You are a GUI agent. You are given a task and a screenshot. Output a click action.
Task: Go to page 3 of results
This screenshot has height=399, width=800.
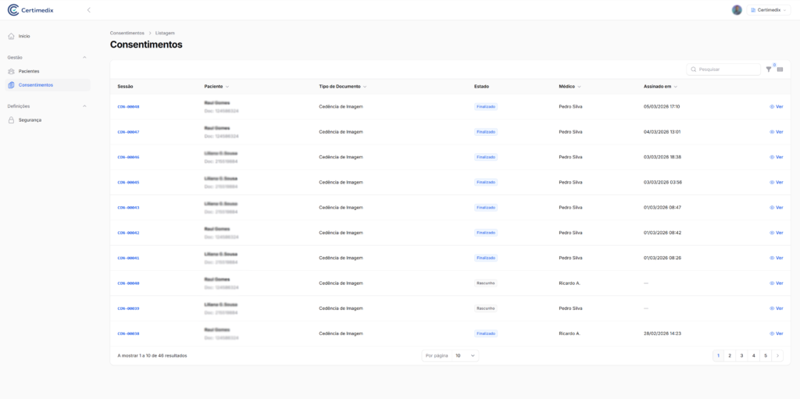[x=741, y=355]
